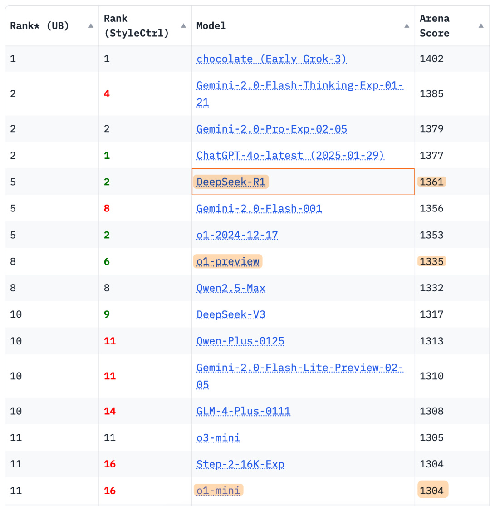This screenshot has width=490, height=506.
Task: Follow the Qwen-Plus-0125 link
Action: (x=240, y=341)
